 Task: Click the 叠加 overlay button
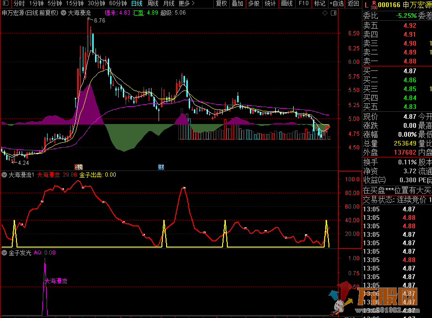[x=237, y=4]
